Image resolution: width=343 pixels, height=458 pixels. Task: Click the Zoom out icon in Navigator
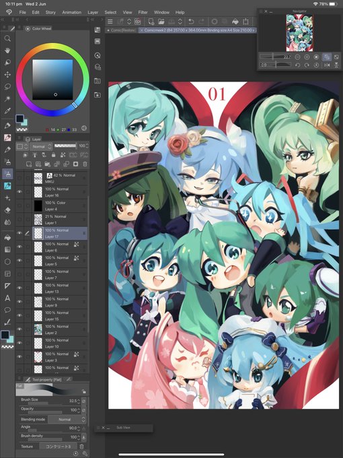[x=297, y=57]
